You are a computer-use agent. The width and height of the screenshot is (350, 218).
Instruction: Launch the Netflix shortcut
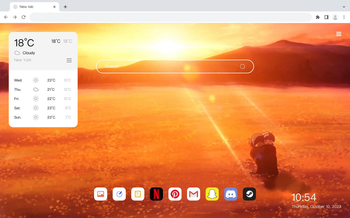point(156,194)
